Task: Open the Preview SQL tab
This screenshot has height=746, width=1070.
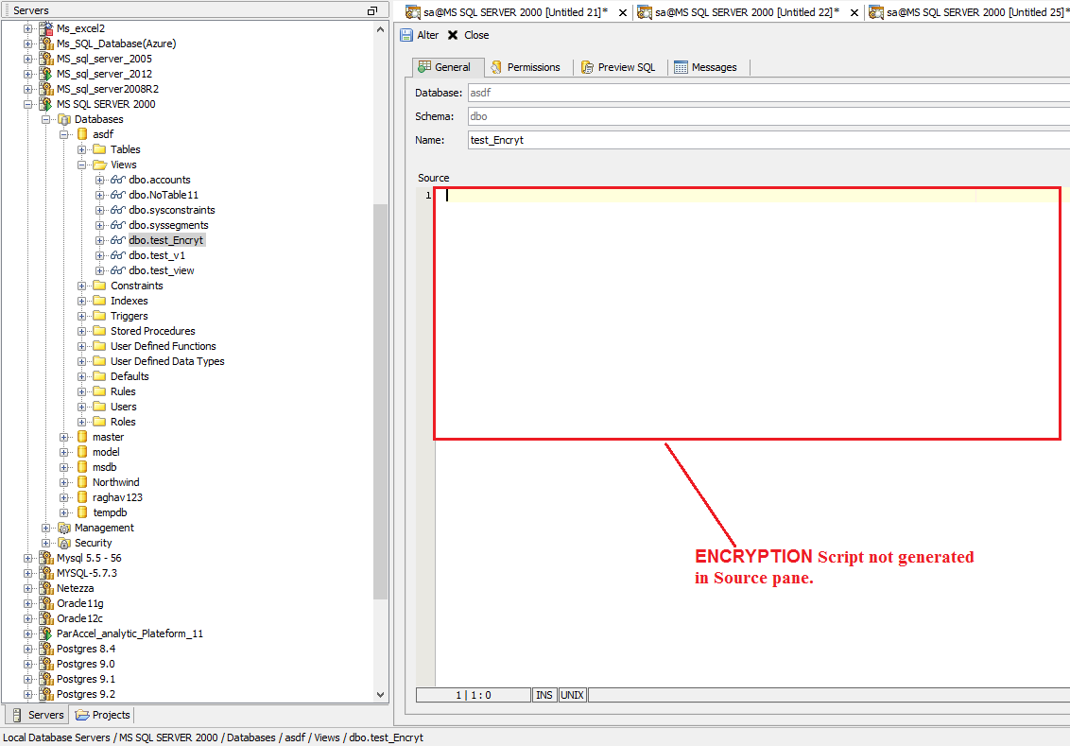Action: click(618, 67)
